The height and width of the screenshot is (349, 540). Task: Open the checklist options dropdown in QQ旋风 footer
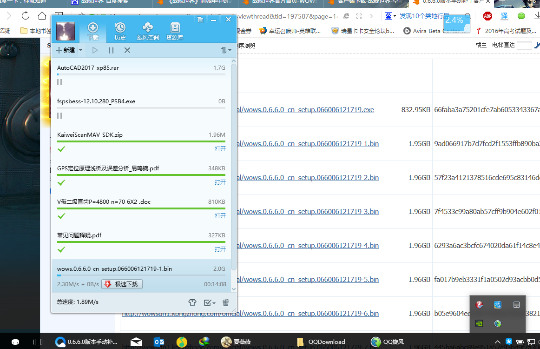coord(210,302)
